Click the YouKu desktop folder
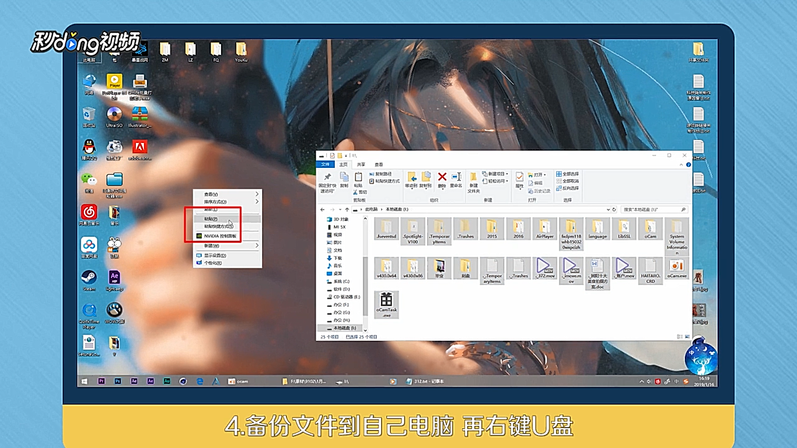797x448 pixels. (x=241, y=51)
